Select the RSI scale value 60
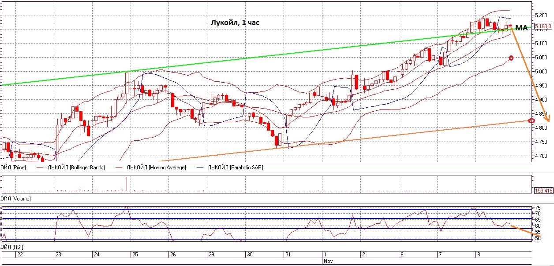The height and width of the screenshot is (266, 554). (x=537, y=226)
